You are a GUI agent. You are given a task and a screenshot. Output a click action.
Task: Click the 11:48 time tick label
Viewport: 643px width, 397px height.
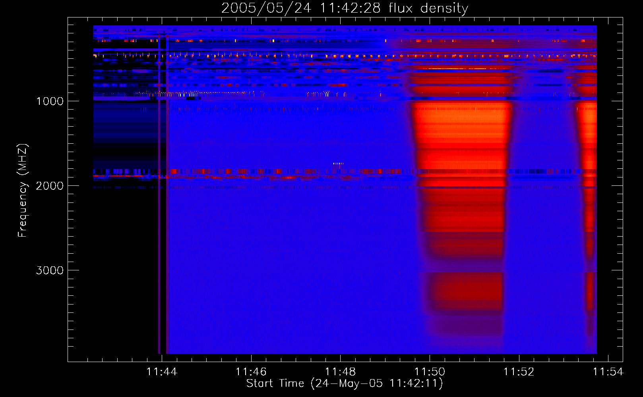341,372
